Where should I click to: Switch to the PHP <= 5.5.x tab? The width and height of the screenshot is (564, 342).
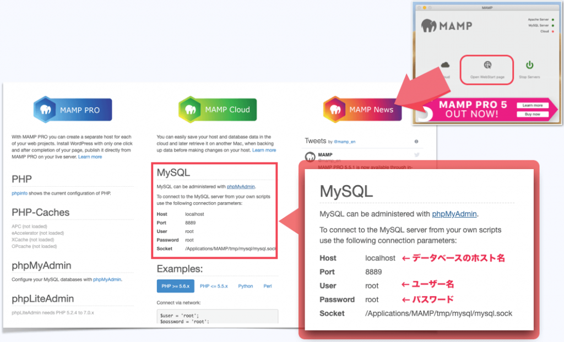(x=214, y=286)
